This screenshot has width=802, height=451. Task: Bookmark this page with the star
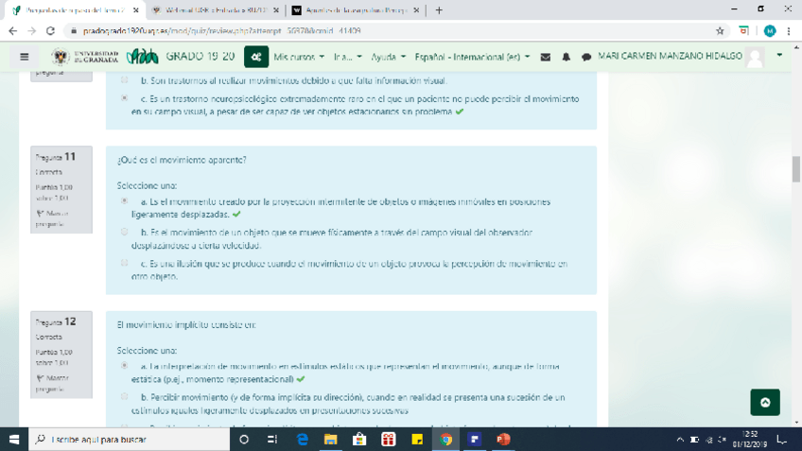coord(720,31)
